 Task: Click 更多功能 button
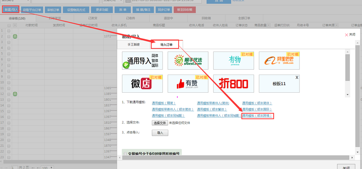pyautogui.click(x=102, y=10)
